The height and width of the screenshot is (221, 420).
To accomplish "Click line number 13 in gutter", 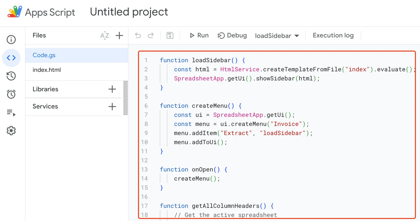I will [x=144, y=169].
